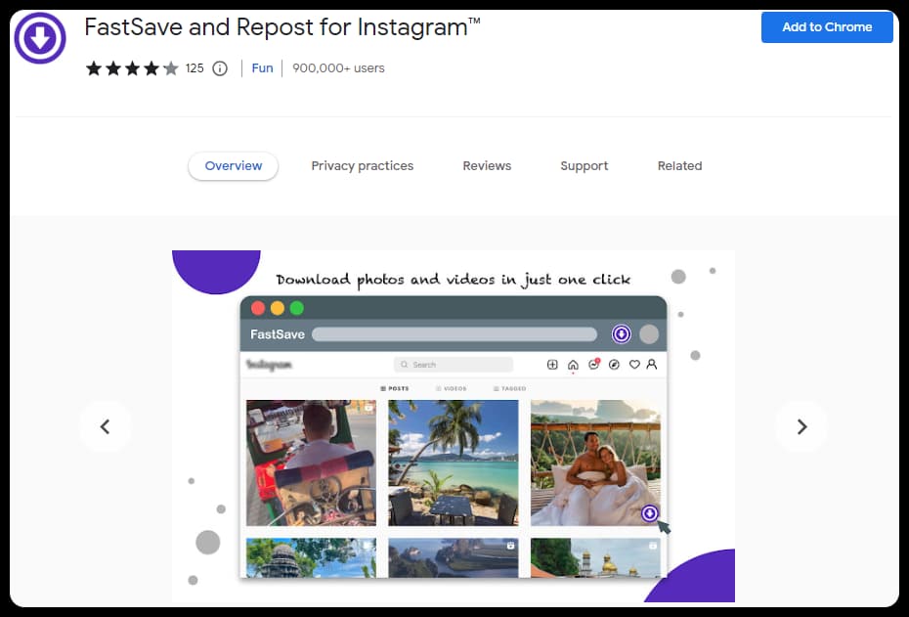
Task: Click the star rating row
Action: (x=132, y=68)
